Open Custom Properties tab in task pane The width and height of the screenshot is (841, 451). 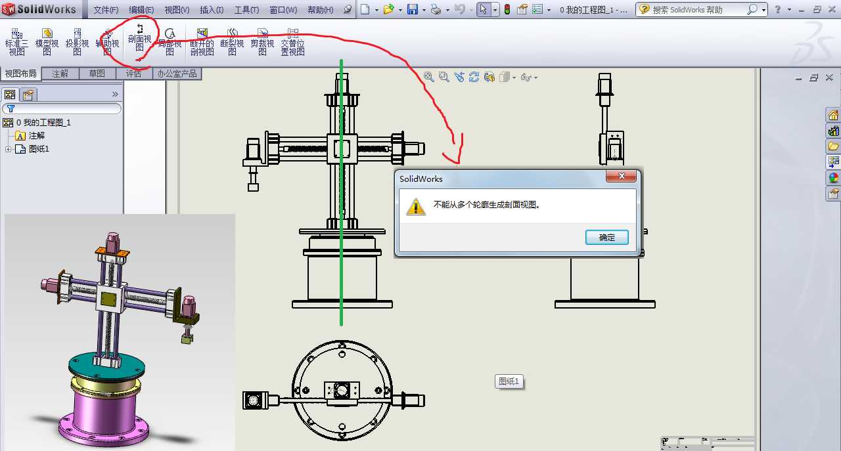click(833, 193)
